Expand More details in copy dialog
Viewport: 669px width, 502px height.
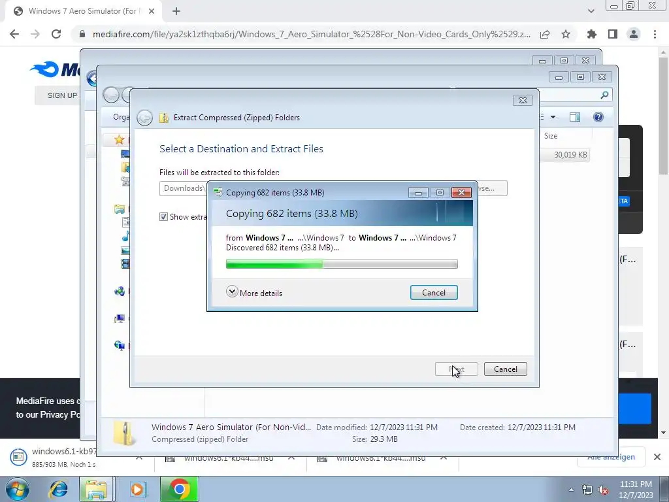(x=254, y=293)
